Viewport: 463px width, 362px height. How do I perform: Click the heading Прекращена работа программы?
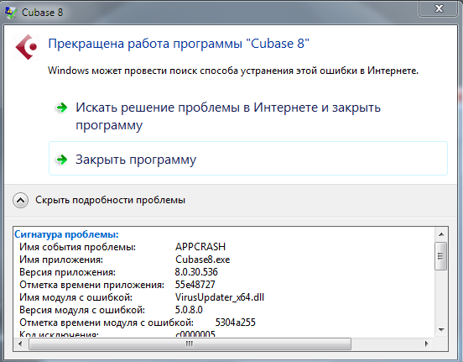[179, 44]
